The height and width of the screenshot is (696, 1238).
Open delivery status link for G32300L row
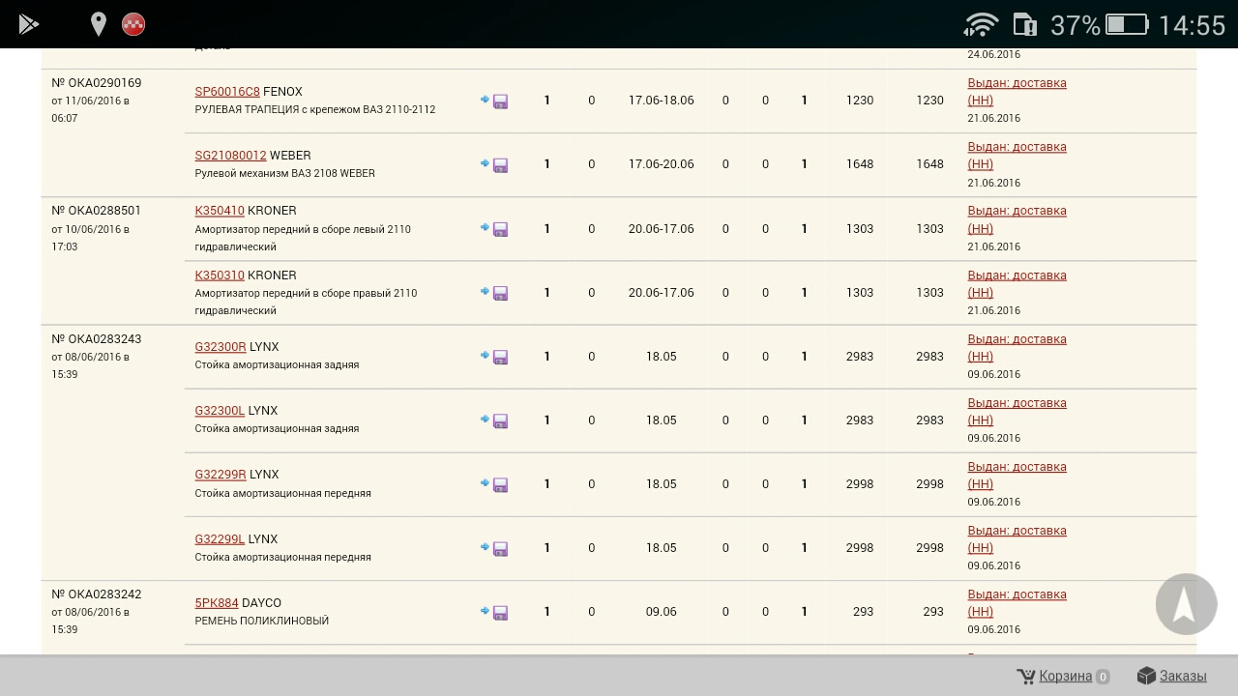pos(1017,411)
